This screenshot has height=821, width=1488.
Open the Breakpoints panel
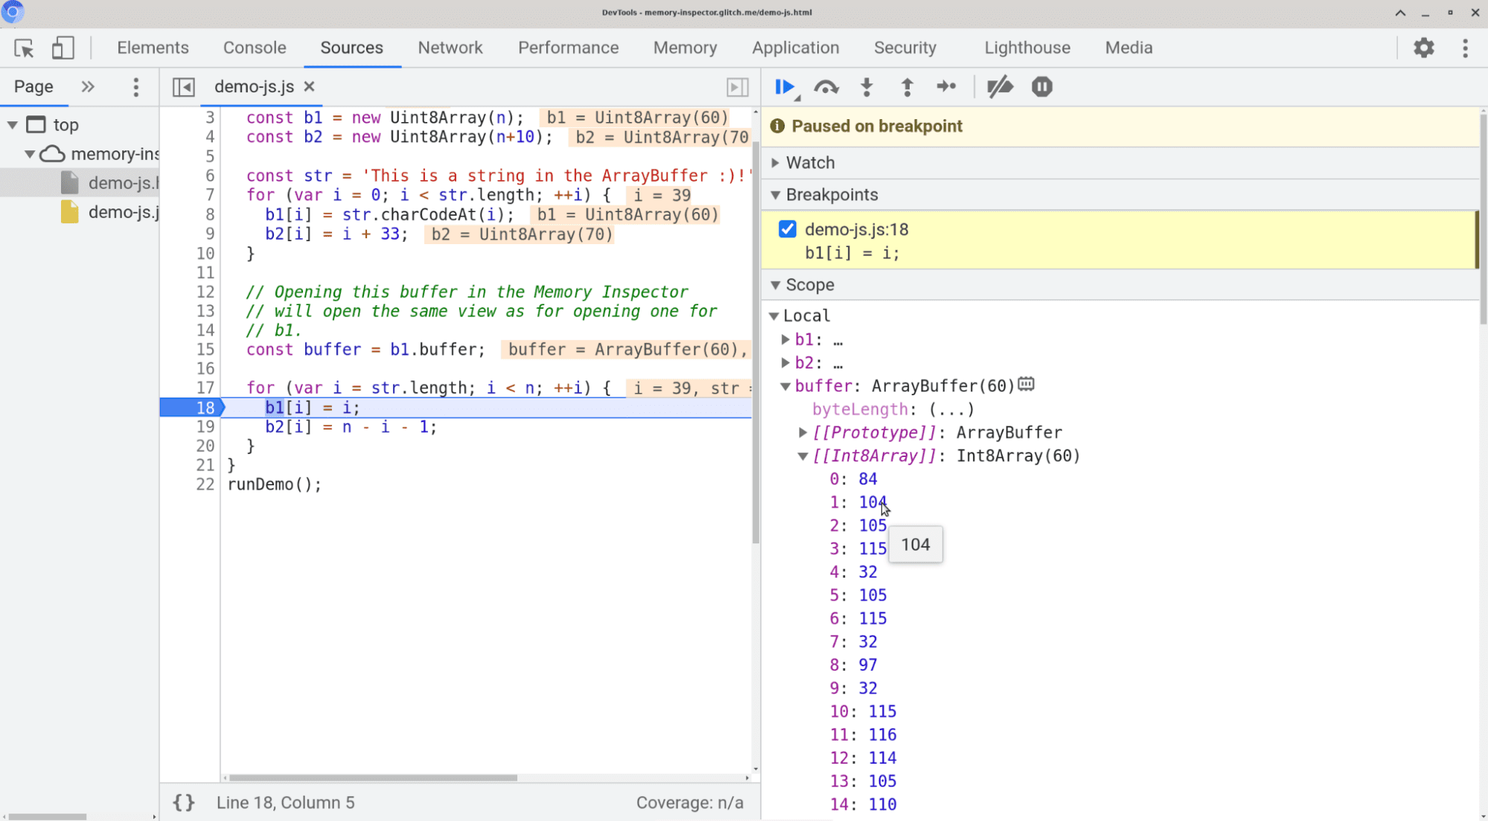[x=832, y=194]
